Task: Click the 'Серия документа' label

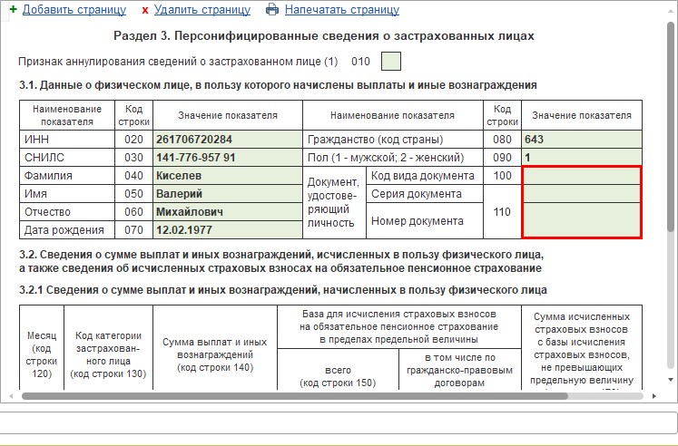Action: click(x=417, y=194)
